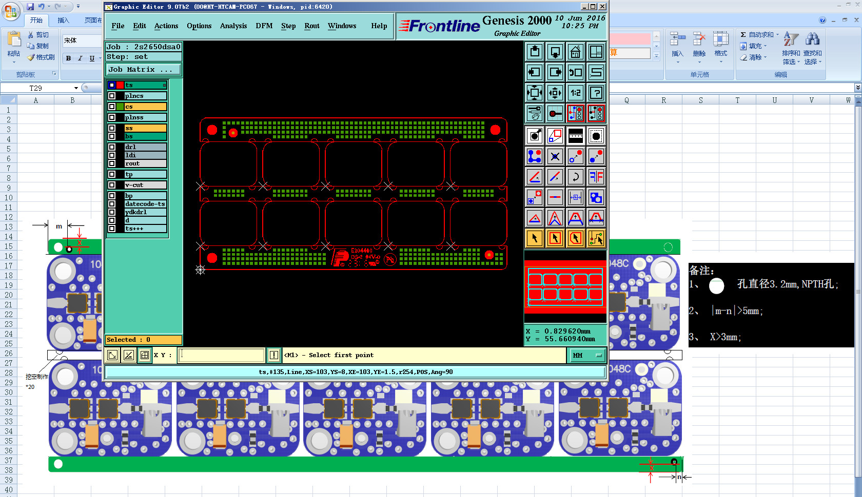862x497 pixels.
Task: Click the overlapping blue shapes icon
Action: click(596, 197)
